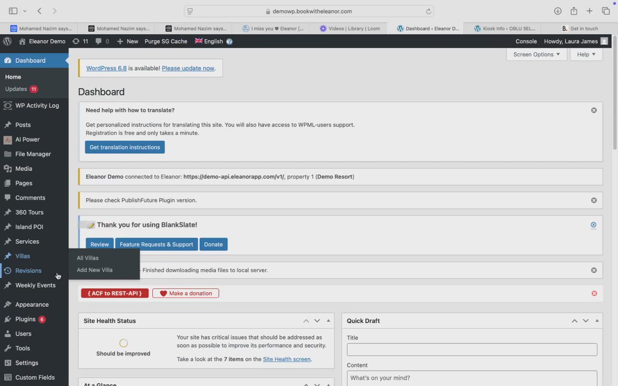
Task: Expand the Help dropdown tab
Action: [586, 54]
